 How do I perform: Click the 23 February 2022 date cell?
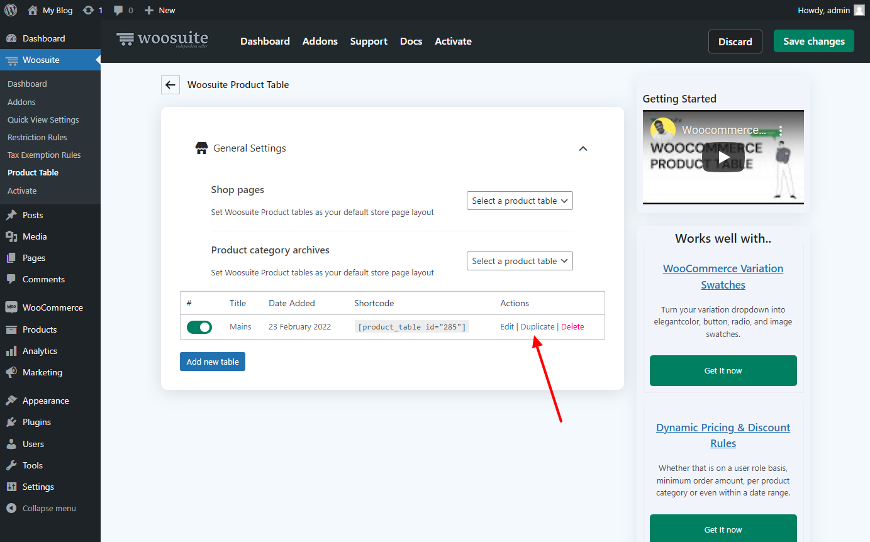pos(299,327)
